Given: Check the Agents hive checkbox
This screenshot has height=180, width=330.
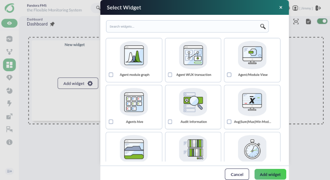Looking at the screenshot, I should click(111, 122).
